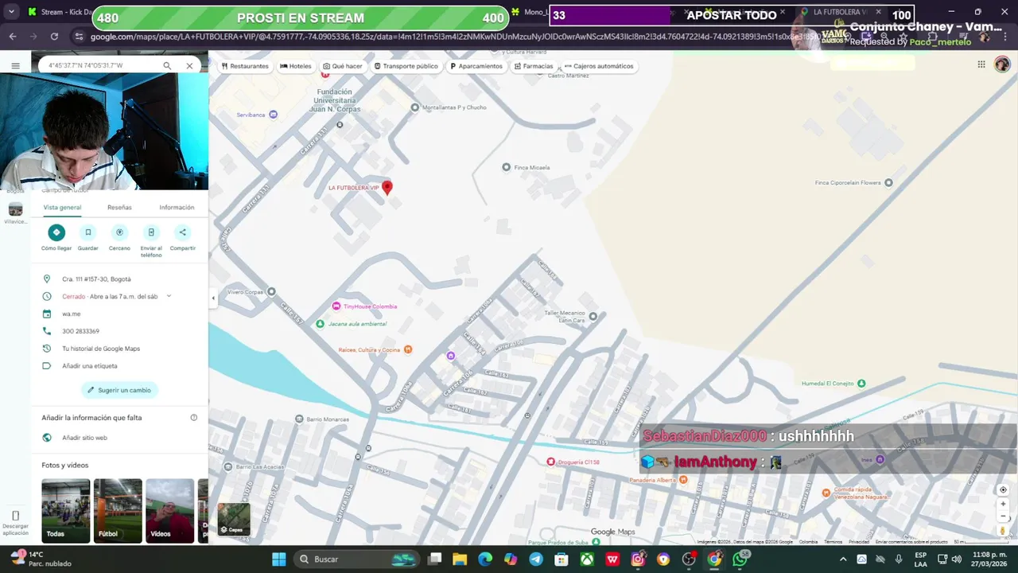Reload the page in Chrome

tap(54, 37)
